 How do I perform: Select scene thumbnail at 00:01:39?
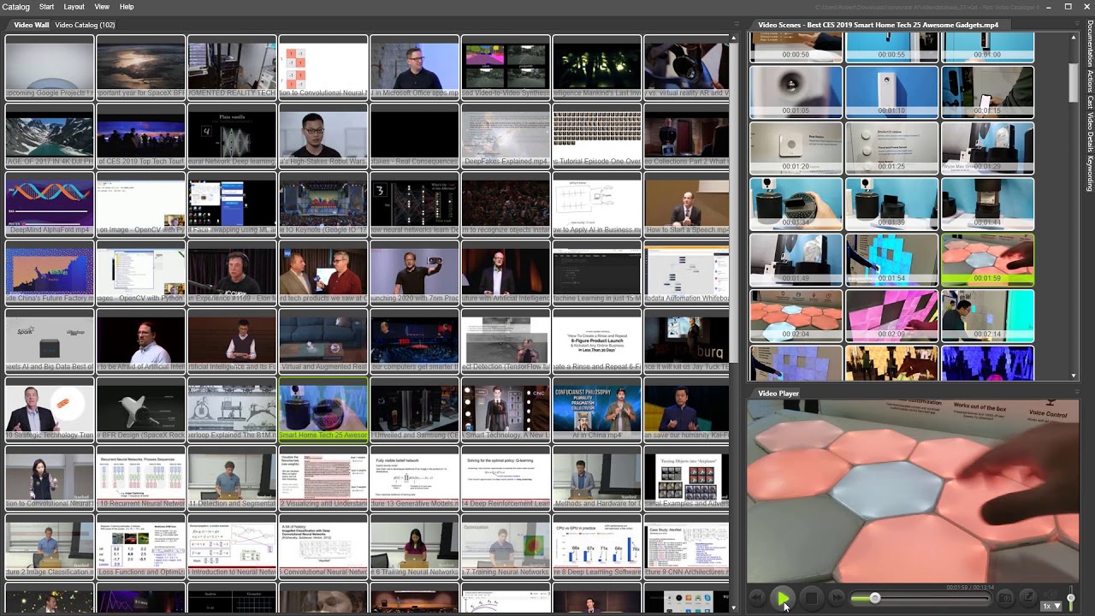pos(891,204)
